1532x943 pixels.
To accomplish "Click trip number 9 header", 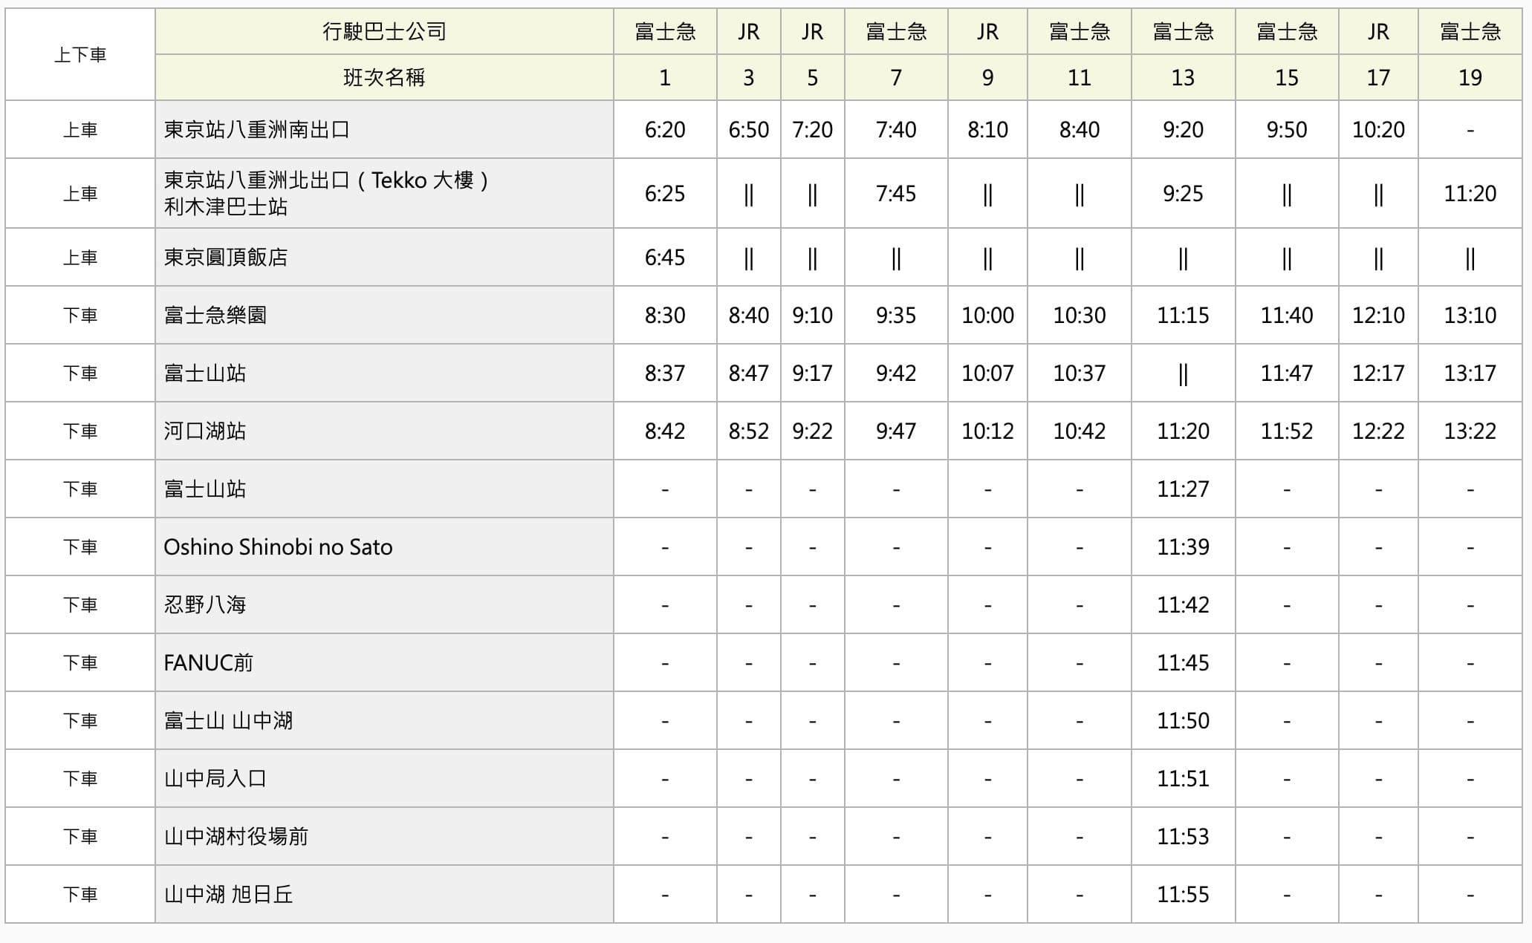I will coord(987,77).
